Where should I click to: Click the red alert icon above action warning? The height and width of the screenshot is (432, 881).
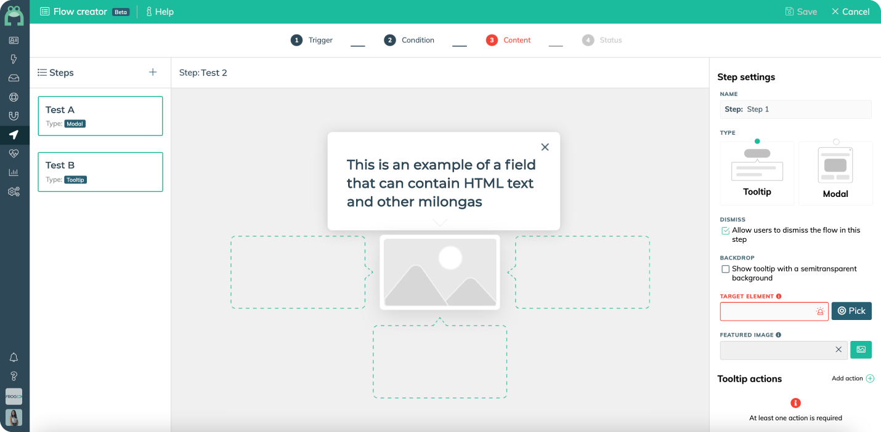795,403
